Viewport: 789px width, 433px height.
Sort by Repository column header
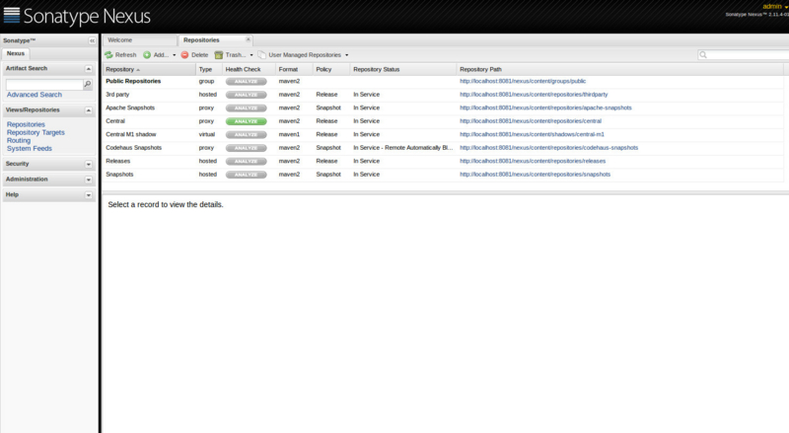pyautogui.click(x=149, y=69)
